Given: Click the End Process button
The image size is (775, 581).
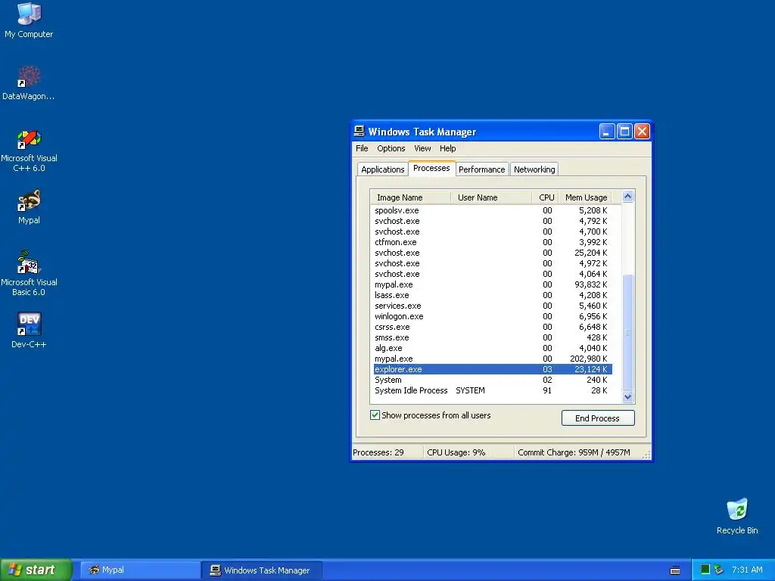Looking at the screenshot, I should click(x=598, y=418).
